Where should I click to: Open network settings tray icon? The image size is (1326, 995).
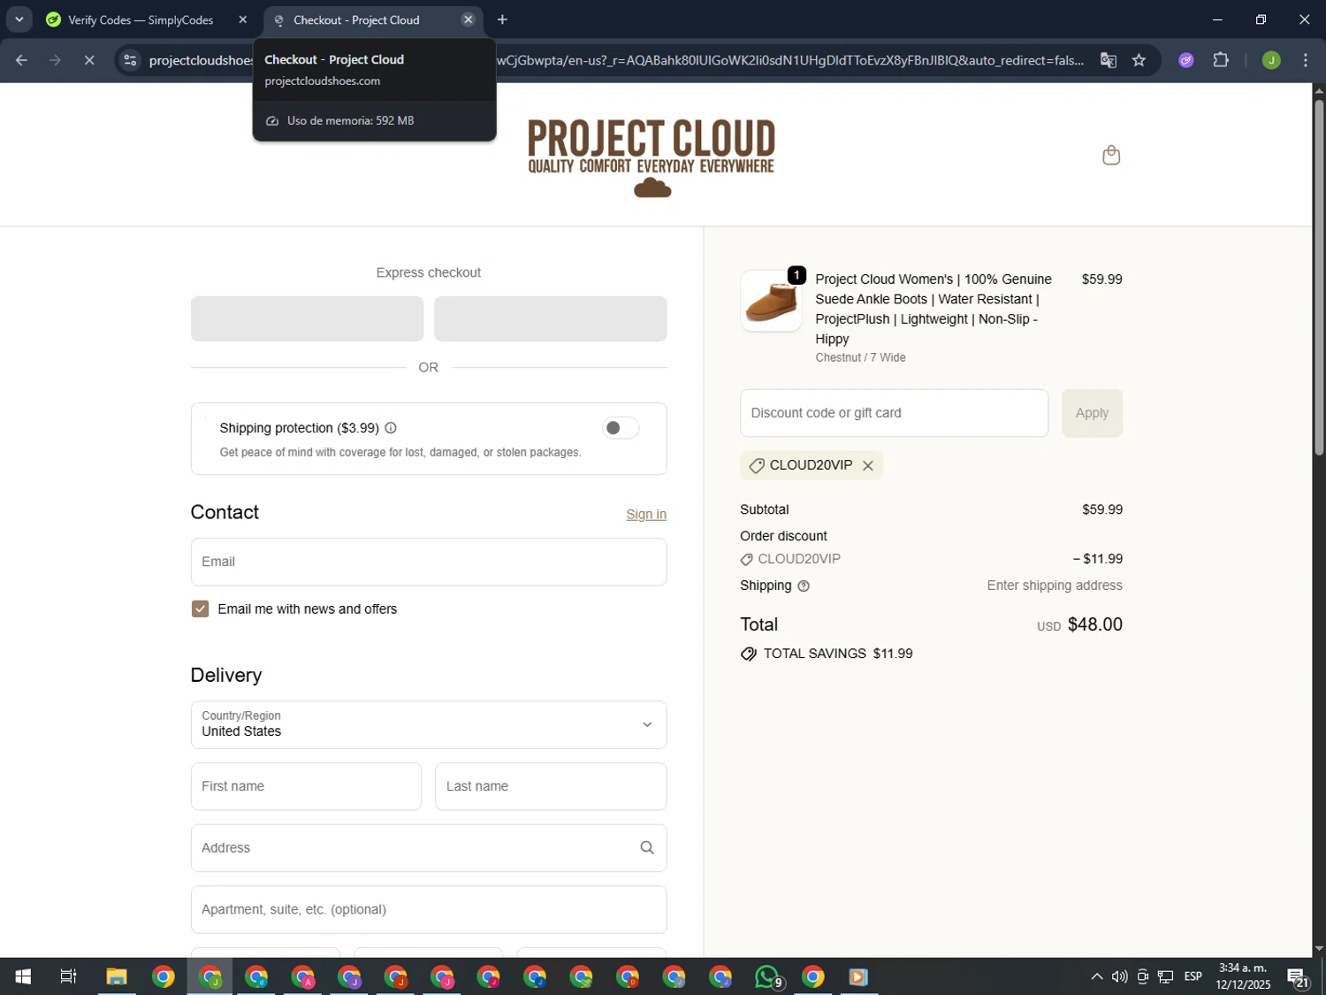tap(1166, 976)
